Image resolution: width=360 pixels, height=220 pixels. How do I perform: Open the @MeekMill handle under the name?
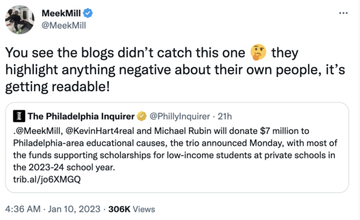point(64,25)
